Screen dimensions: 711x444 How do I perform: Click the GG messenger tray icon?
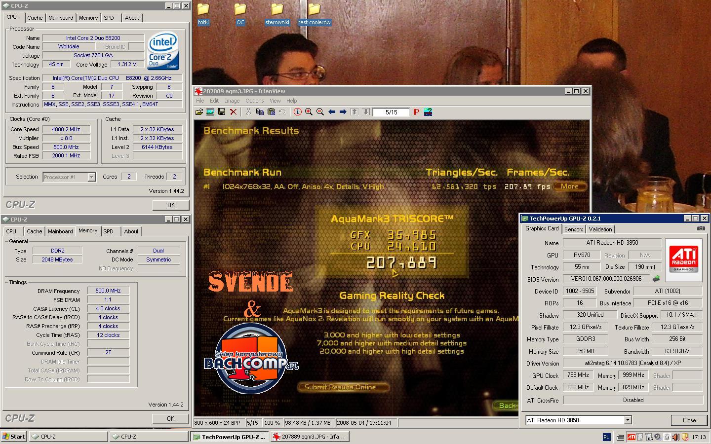click(650, 437)
